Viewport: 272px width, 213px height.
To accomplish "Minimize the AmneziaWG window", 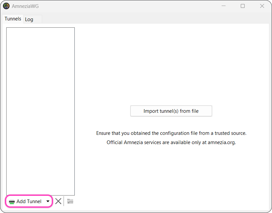I will [x=224, y=6].
